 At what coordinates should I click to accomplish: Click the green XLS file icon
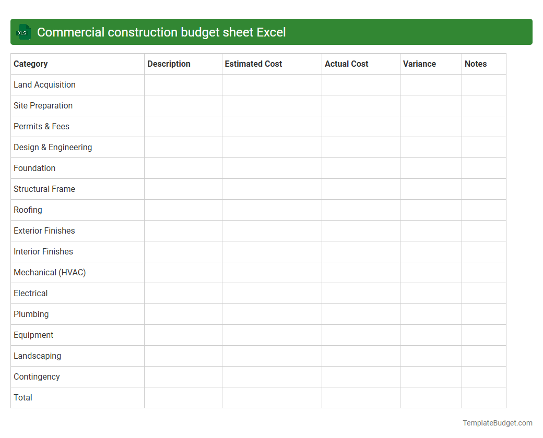pos(23,32)
